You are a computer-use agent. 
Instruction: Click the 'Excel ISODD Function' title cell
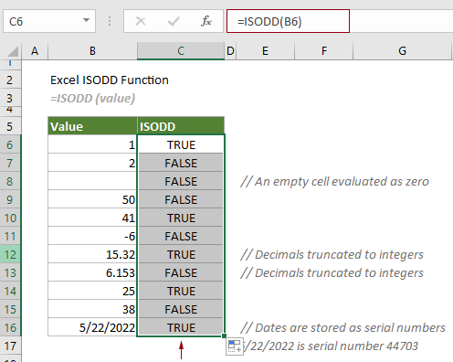coord(110,80)
